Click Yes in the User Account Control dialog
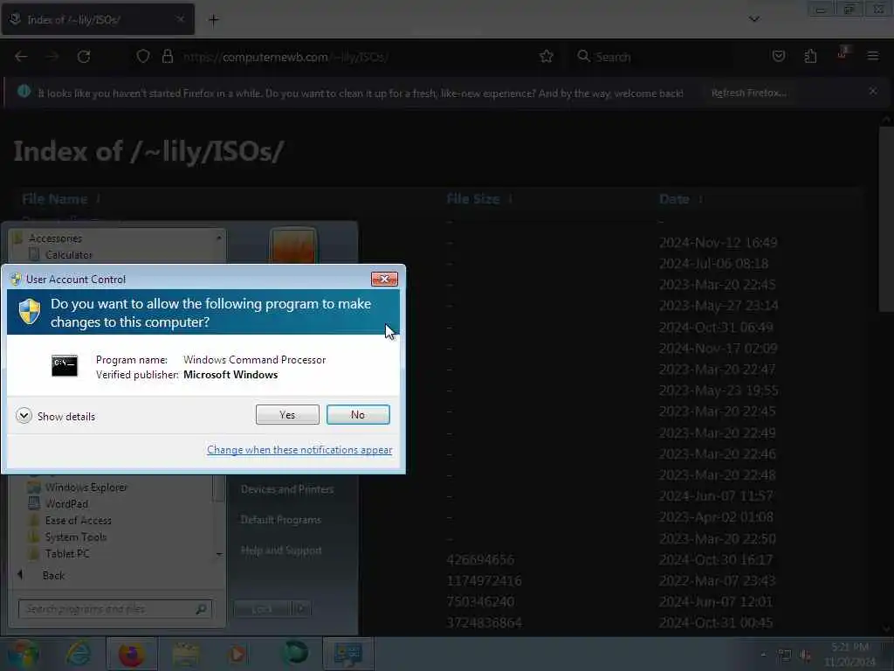 point(287,415)
